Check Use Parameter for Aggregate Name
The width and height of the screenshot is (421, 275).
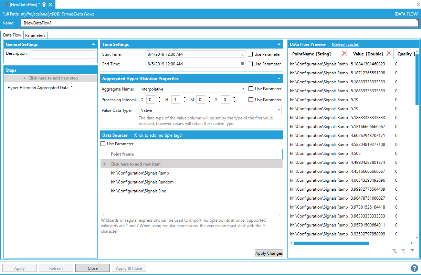(251, 89)
